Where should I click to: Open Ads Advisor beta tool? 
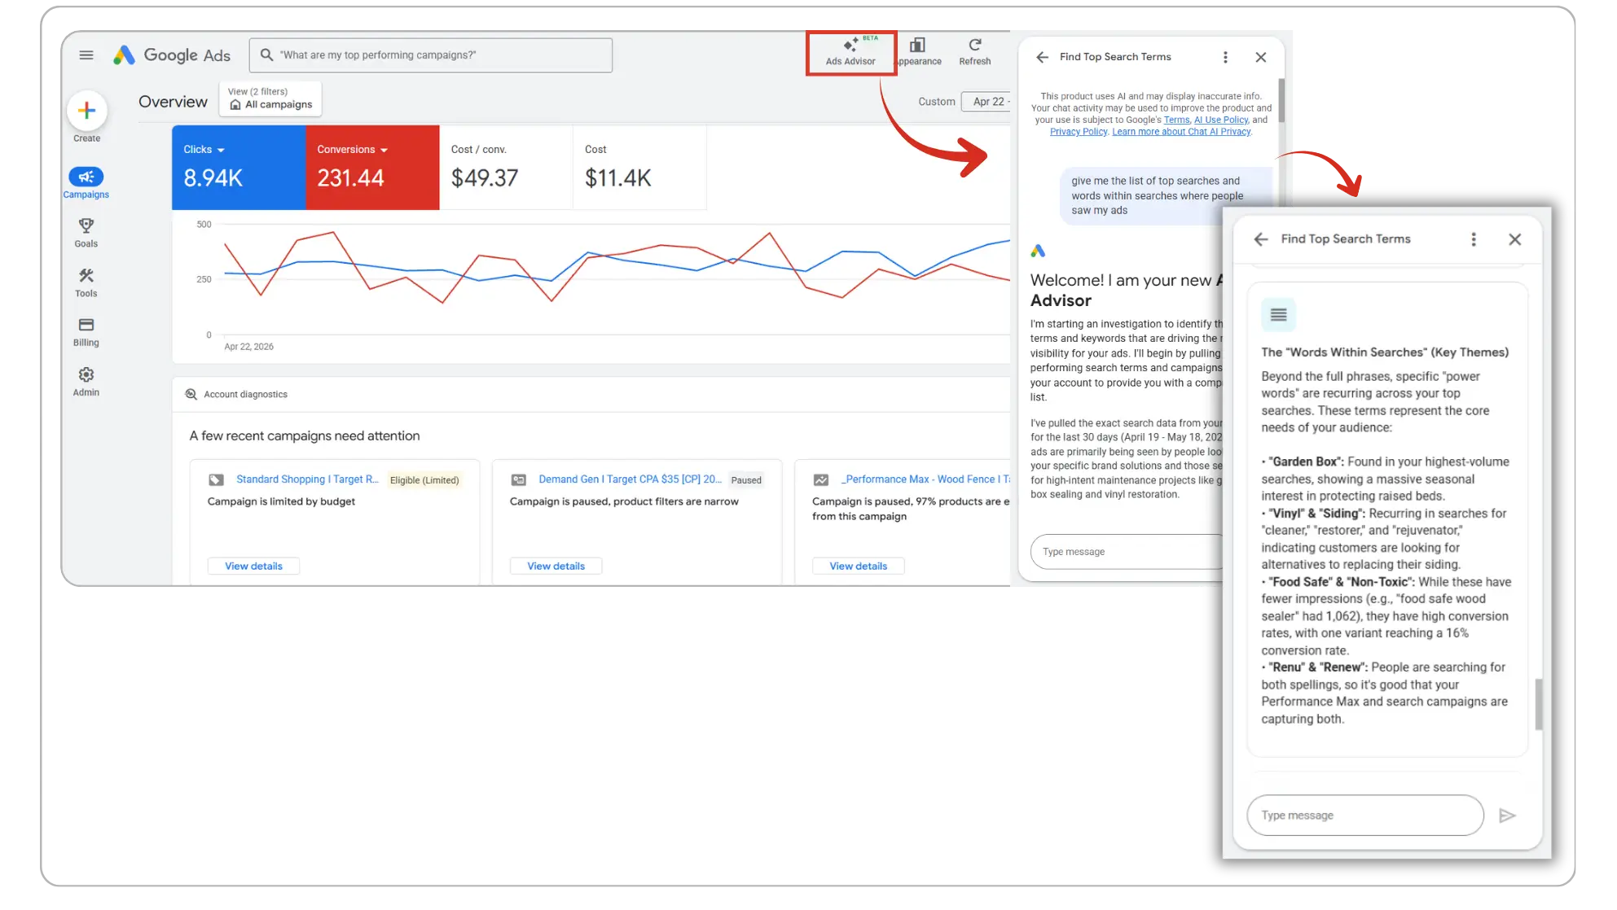pyautogui.click(x=850, y=52)
